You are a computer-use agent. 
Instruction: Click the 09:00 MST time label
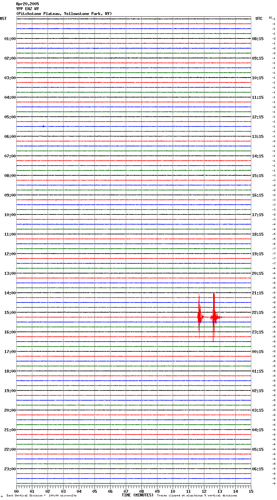click(x=10, y=195)
